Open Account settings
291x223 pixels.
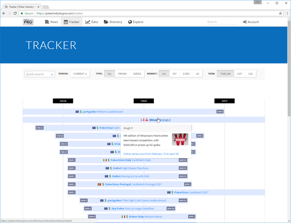(251, 22)
